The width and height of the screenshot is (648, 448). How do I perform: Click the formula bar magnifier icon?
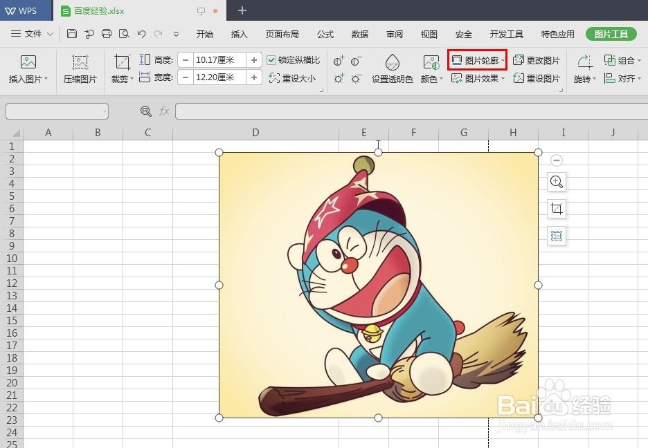click(146, 111)
